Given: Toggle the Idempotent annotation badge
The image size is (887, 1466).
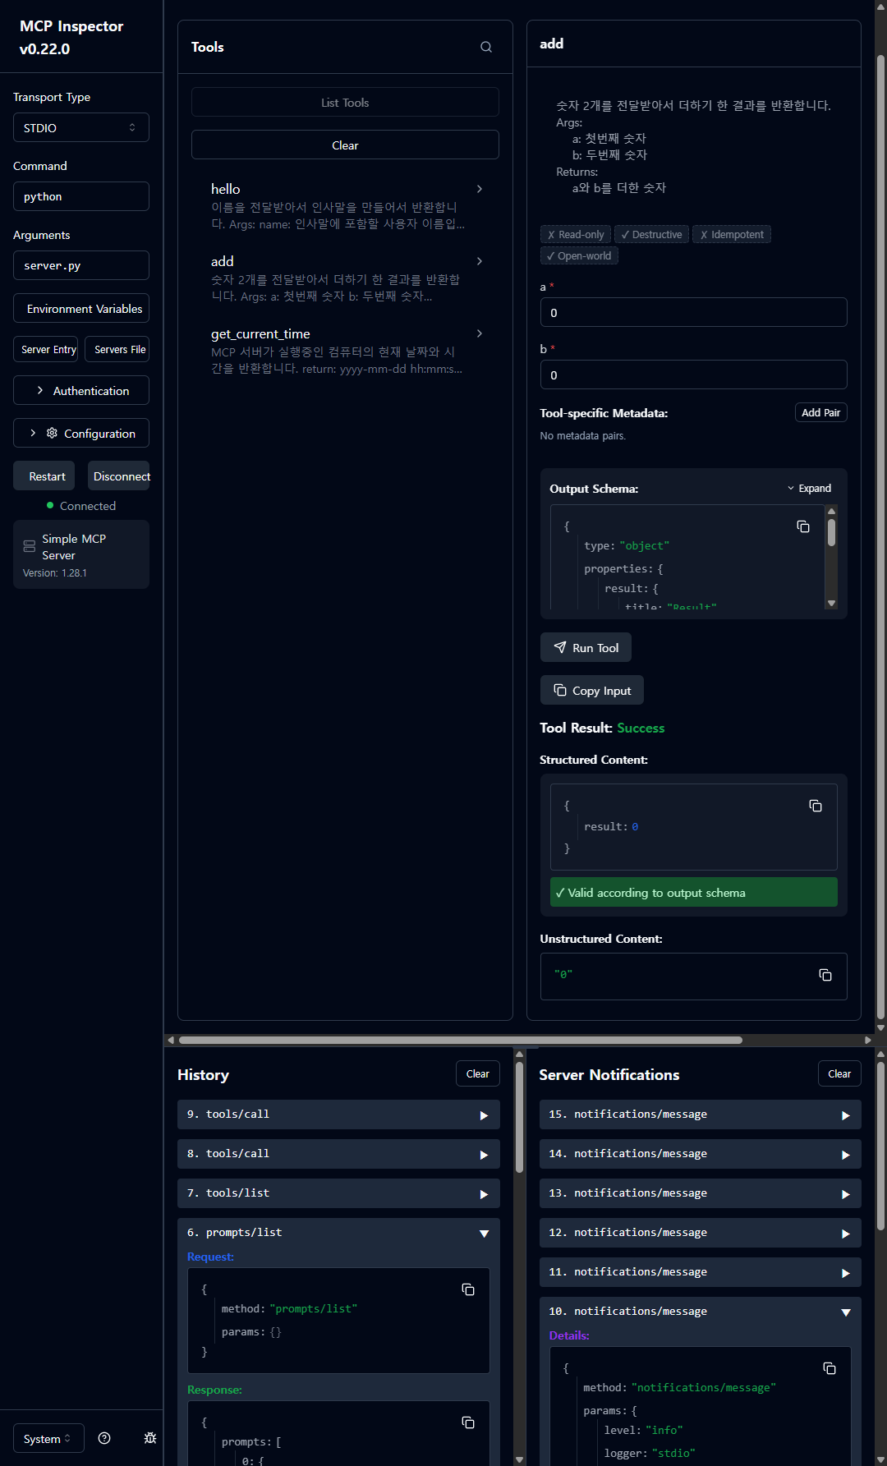Looking at the screenshot, I should 731,234.
